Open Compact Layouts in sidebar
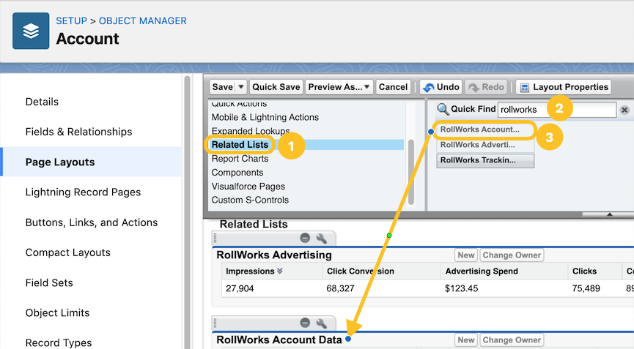Screen dimensions: 634x349 pyautogui.click(x=68, y=252)
